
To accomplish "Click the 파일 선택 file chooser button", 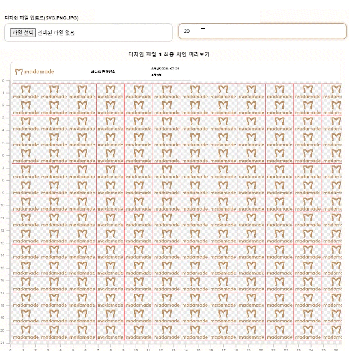I will (x=23, y=32).
